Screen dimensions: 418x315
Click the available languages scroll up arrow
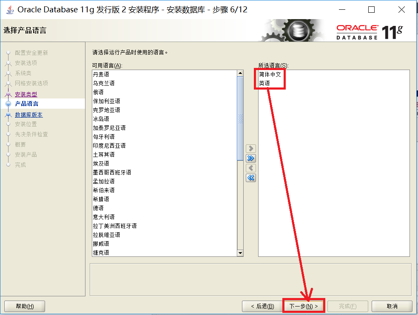[x=240, y=73]
